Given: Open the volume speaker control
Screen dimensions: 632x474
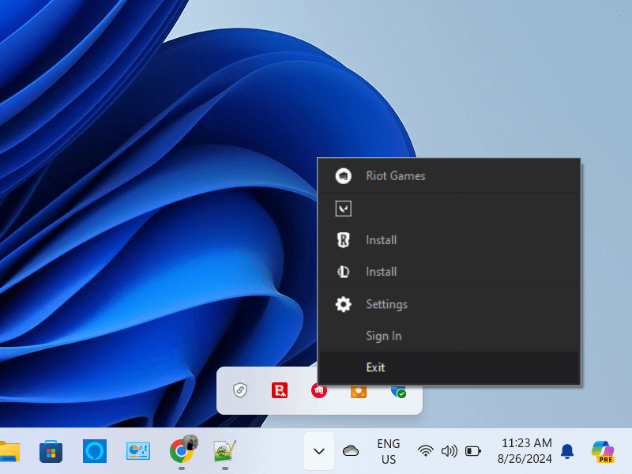Looking at the screenshot, I should pos(450,451).
